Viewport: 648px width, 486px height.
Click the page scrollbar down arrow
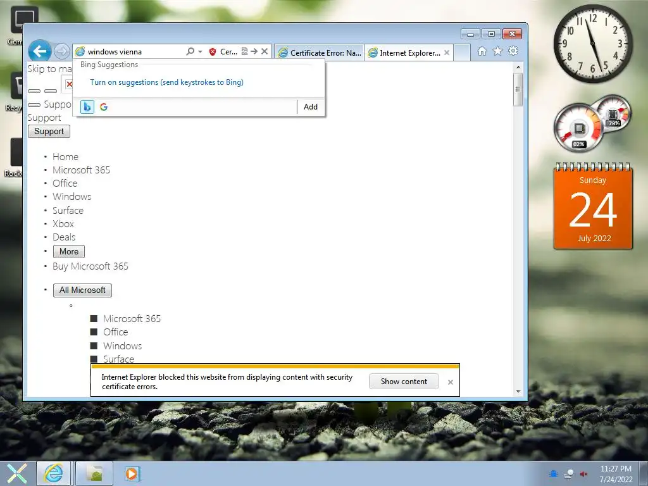click(518, 391)
